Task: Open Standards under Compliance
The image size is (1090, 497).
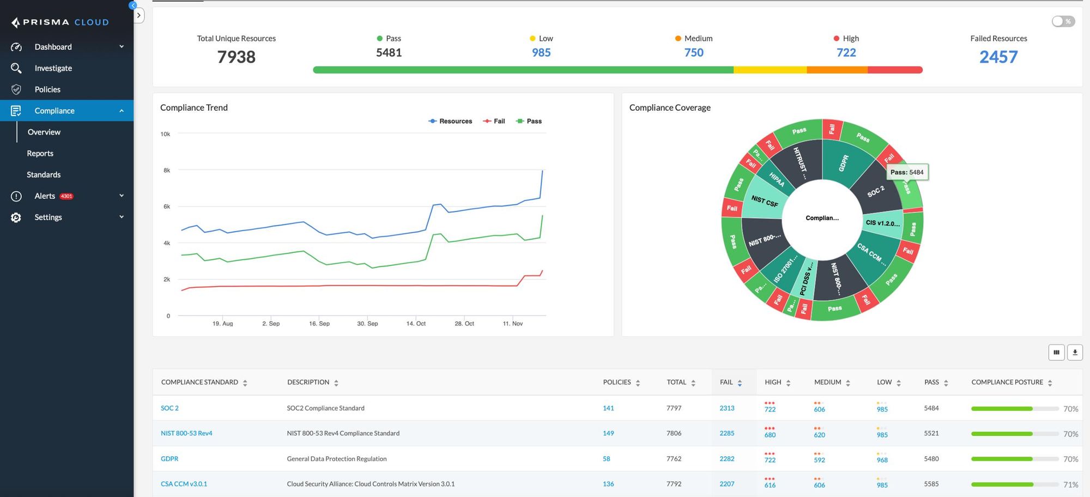Action: pos(44,174)
